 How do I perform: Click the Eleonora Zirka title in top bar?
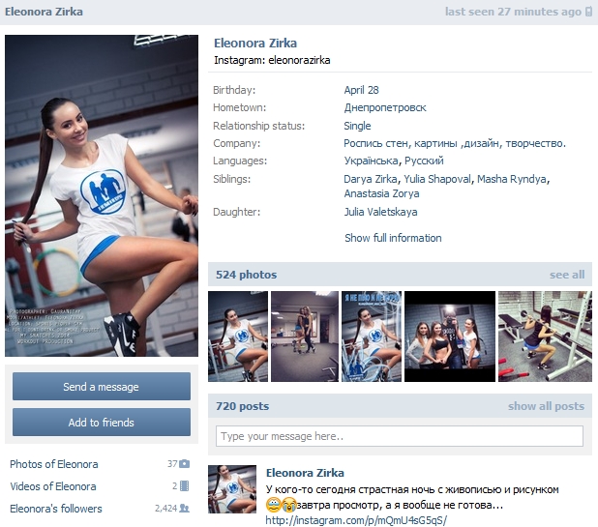pyautogui.click(x=44, y=12)
